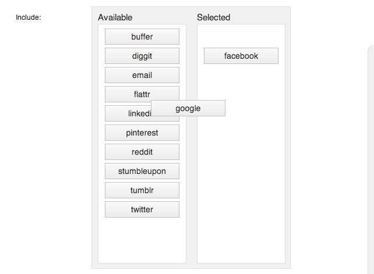Choose the tumblr item
Image resolution: width=374 pixels, height=274 pixels.
[x=142, y=190]
